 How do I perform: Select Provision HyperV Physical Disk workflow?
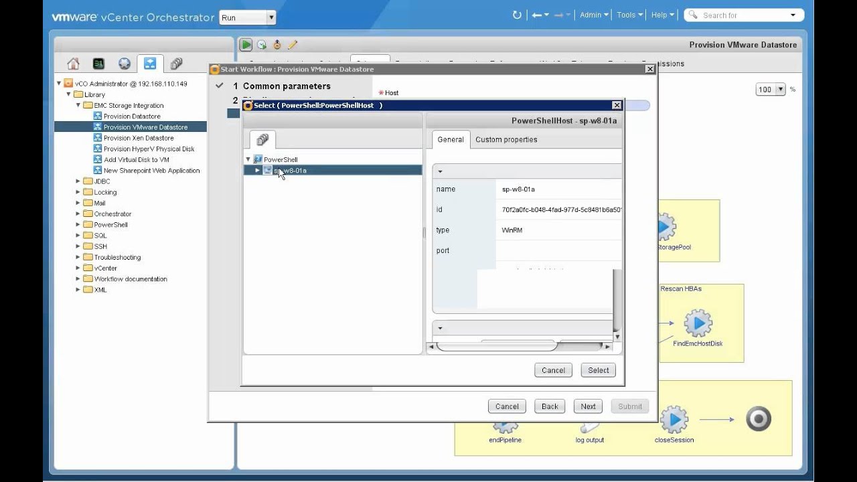pyautogui.click(x=149, y=149)
